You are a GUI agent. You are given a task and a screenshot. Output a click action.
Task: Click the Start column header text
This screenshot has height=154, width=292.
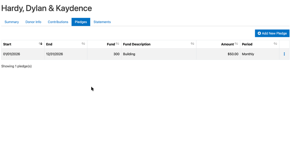[x=7, y=44]
